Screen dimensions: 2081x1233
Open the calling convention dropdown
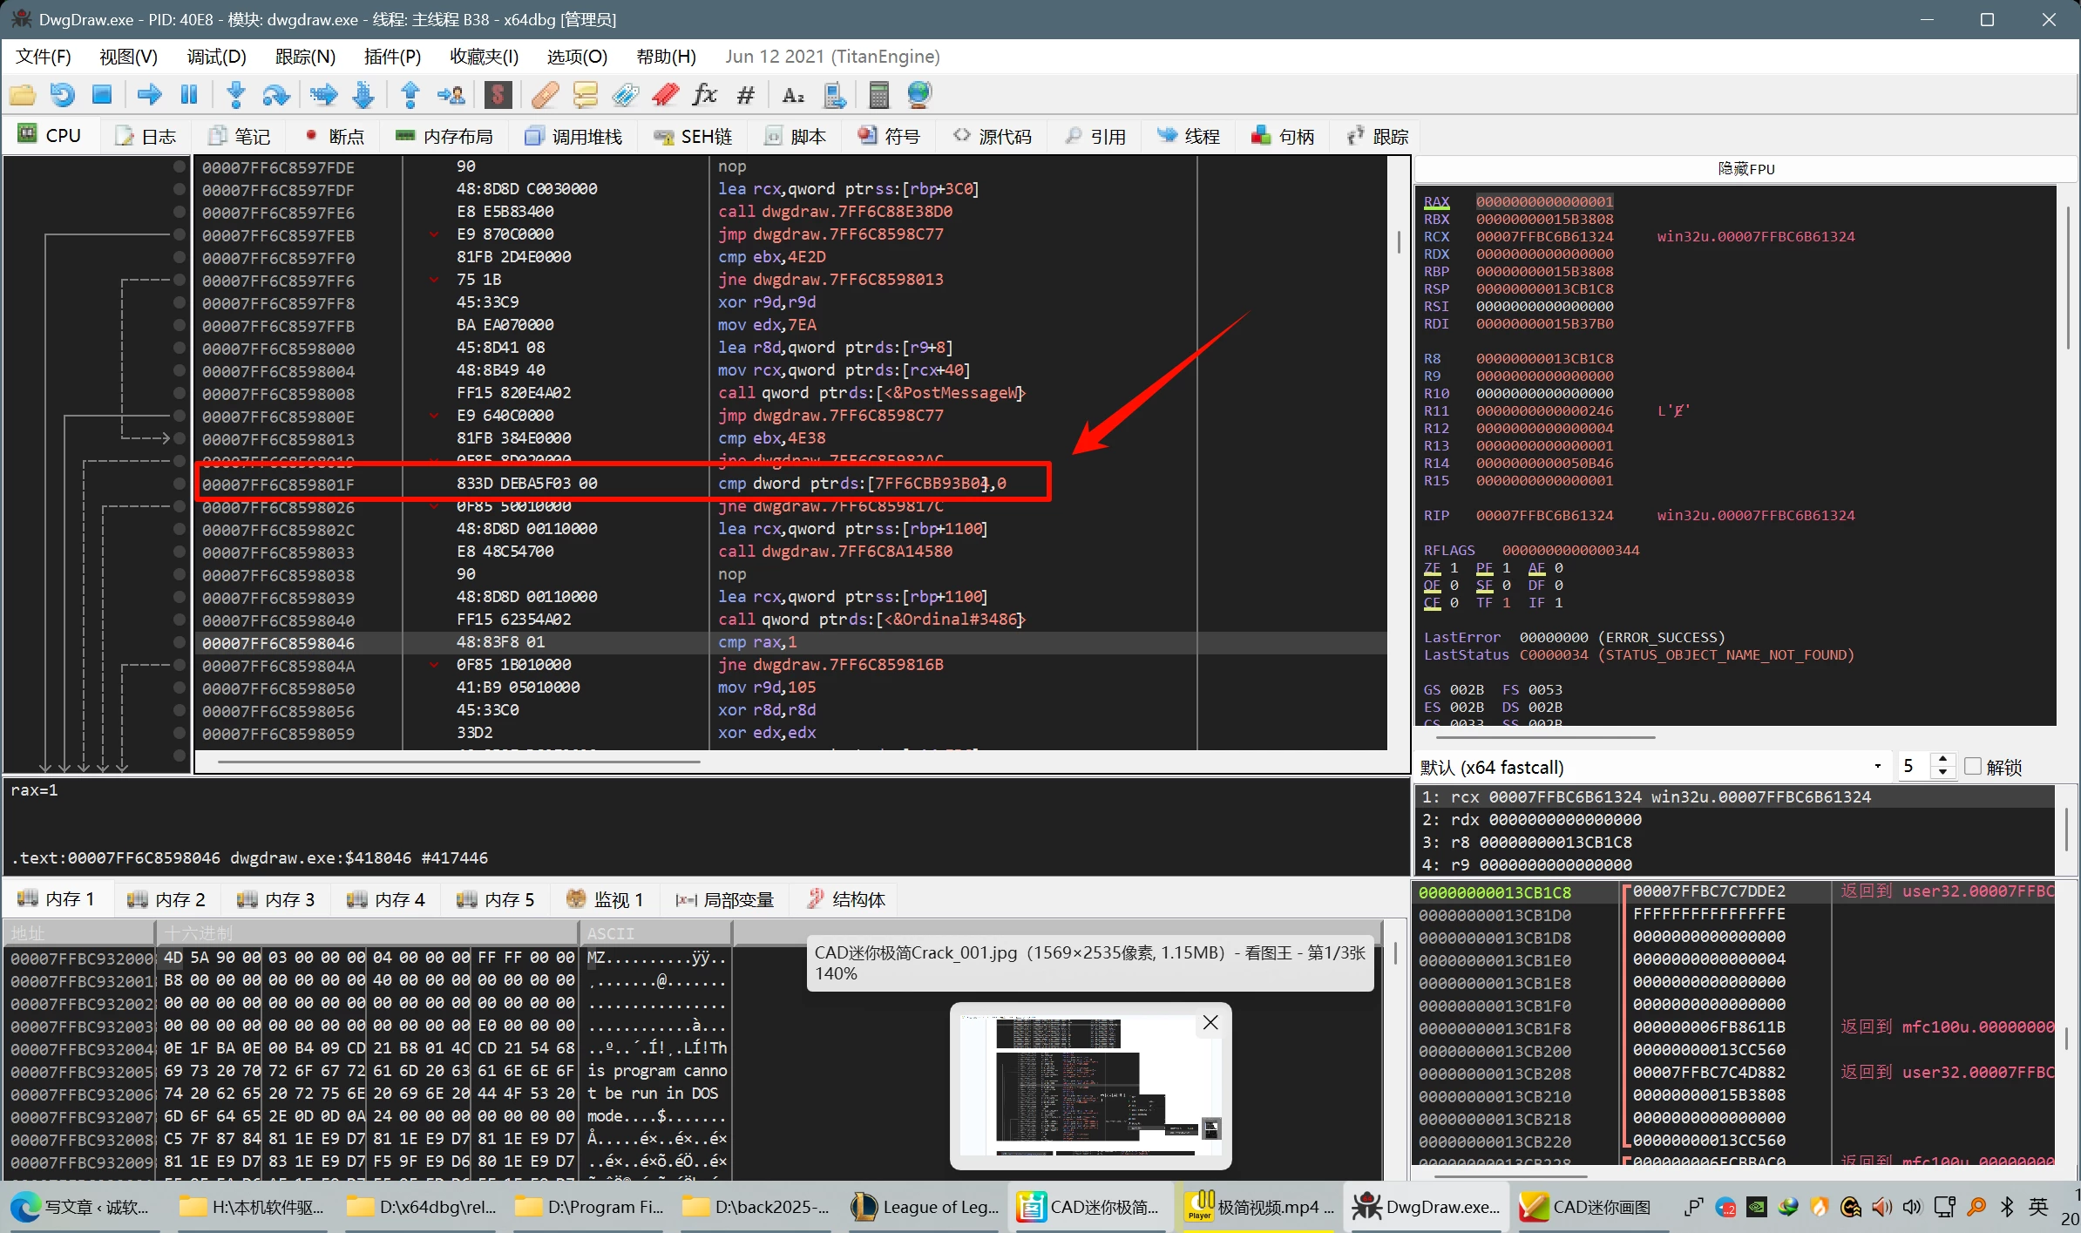click(1877, 767)
